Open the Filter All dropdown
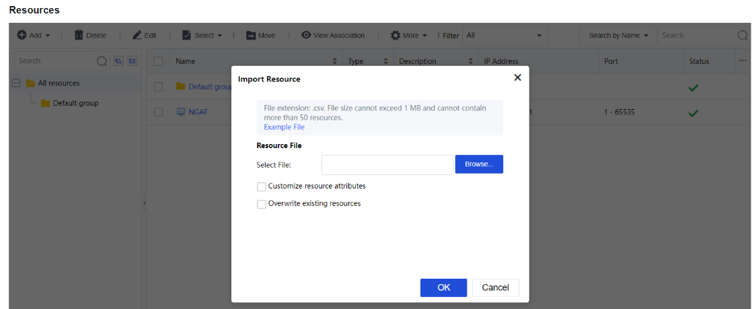Image resolution: width=752 pixels, height=309 pixels. pos(504,36)
